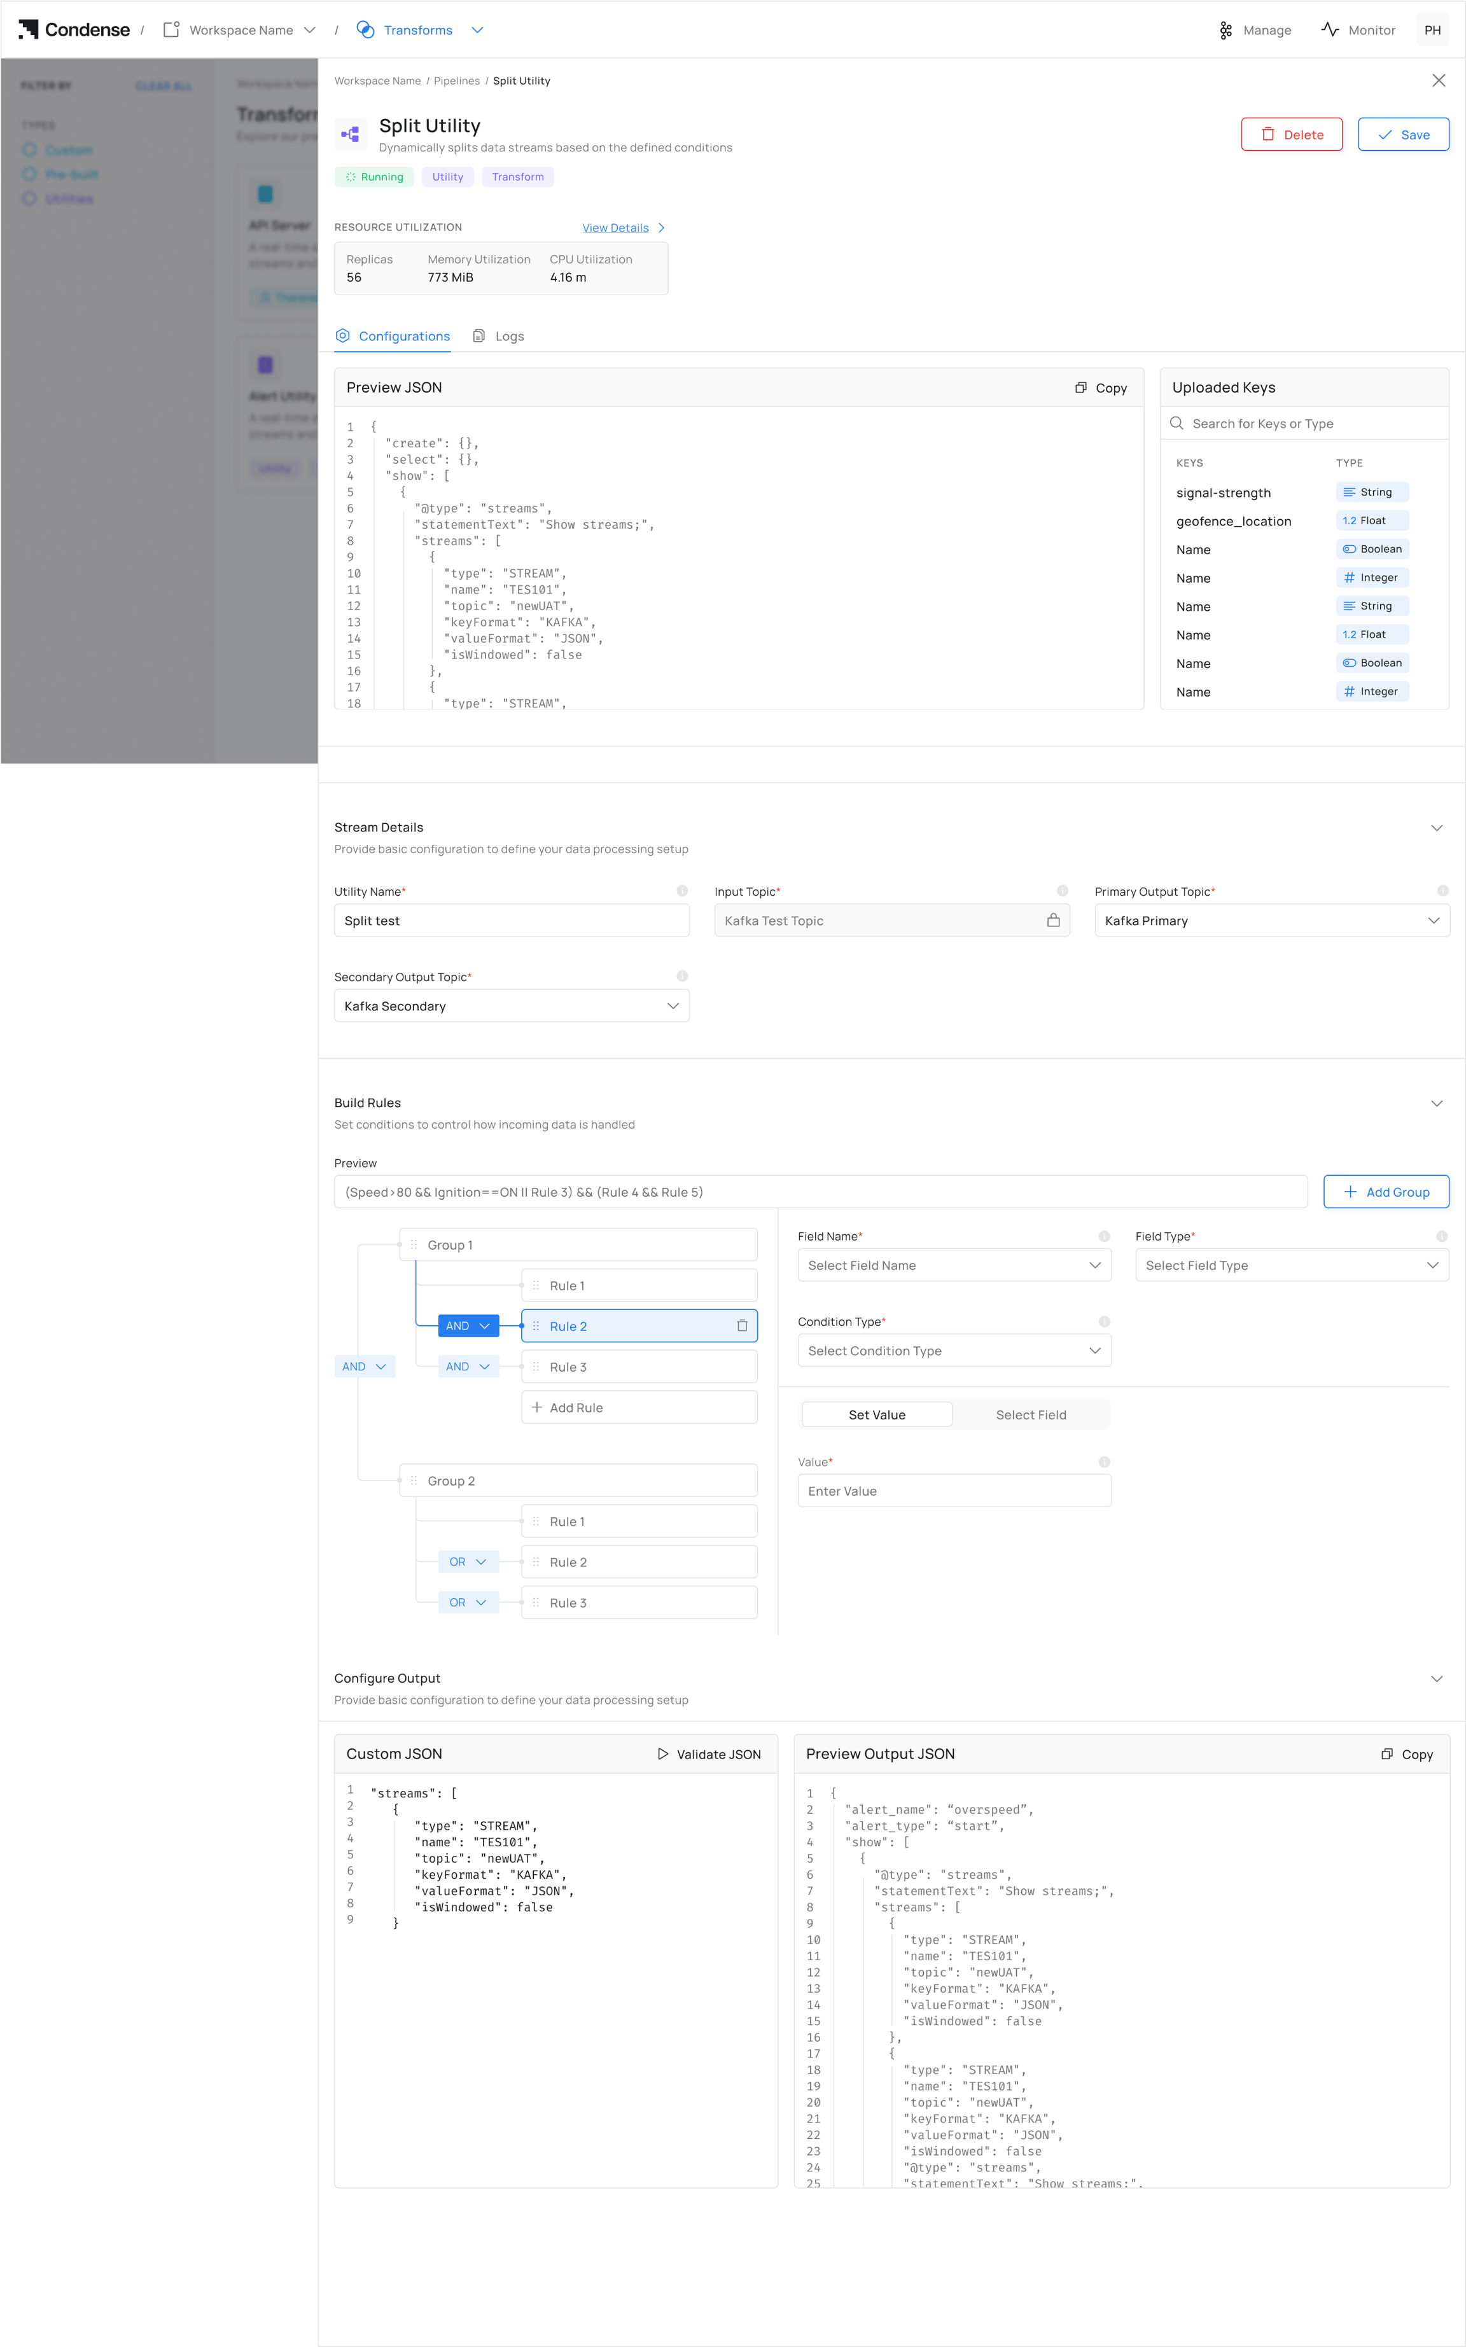Select Group 2 in the rules tree
Viewport: 1466px width, 2347px height.
coord(578,1481)
